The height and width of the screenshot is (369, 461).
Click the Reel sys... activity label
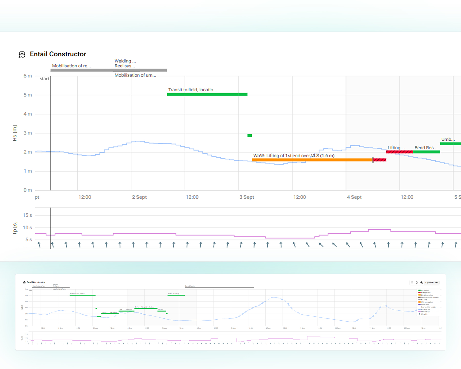click(125, 66)
